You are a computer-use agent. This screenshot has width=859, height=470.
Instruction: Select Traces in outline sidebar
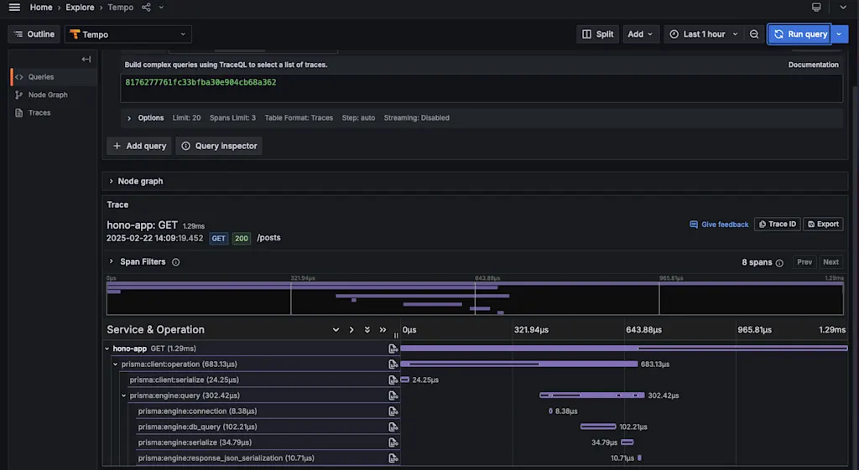coord(39,113)
